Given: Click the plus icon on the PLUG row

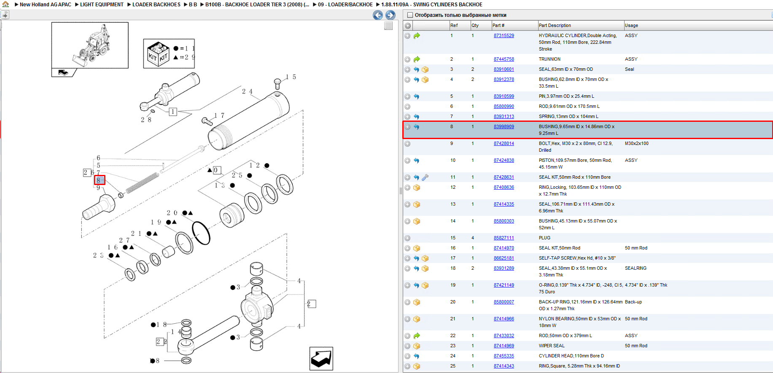Looking at the screenshot, I should point(407,238).
